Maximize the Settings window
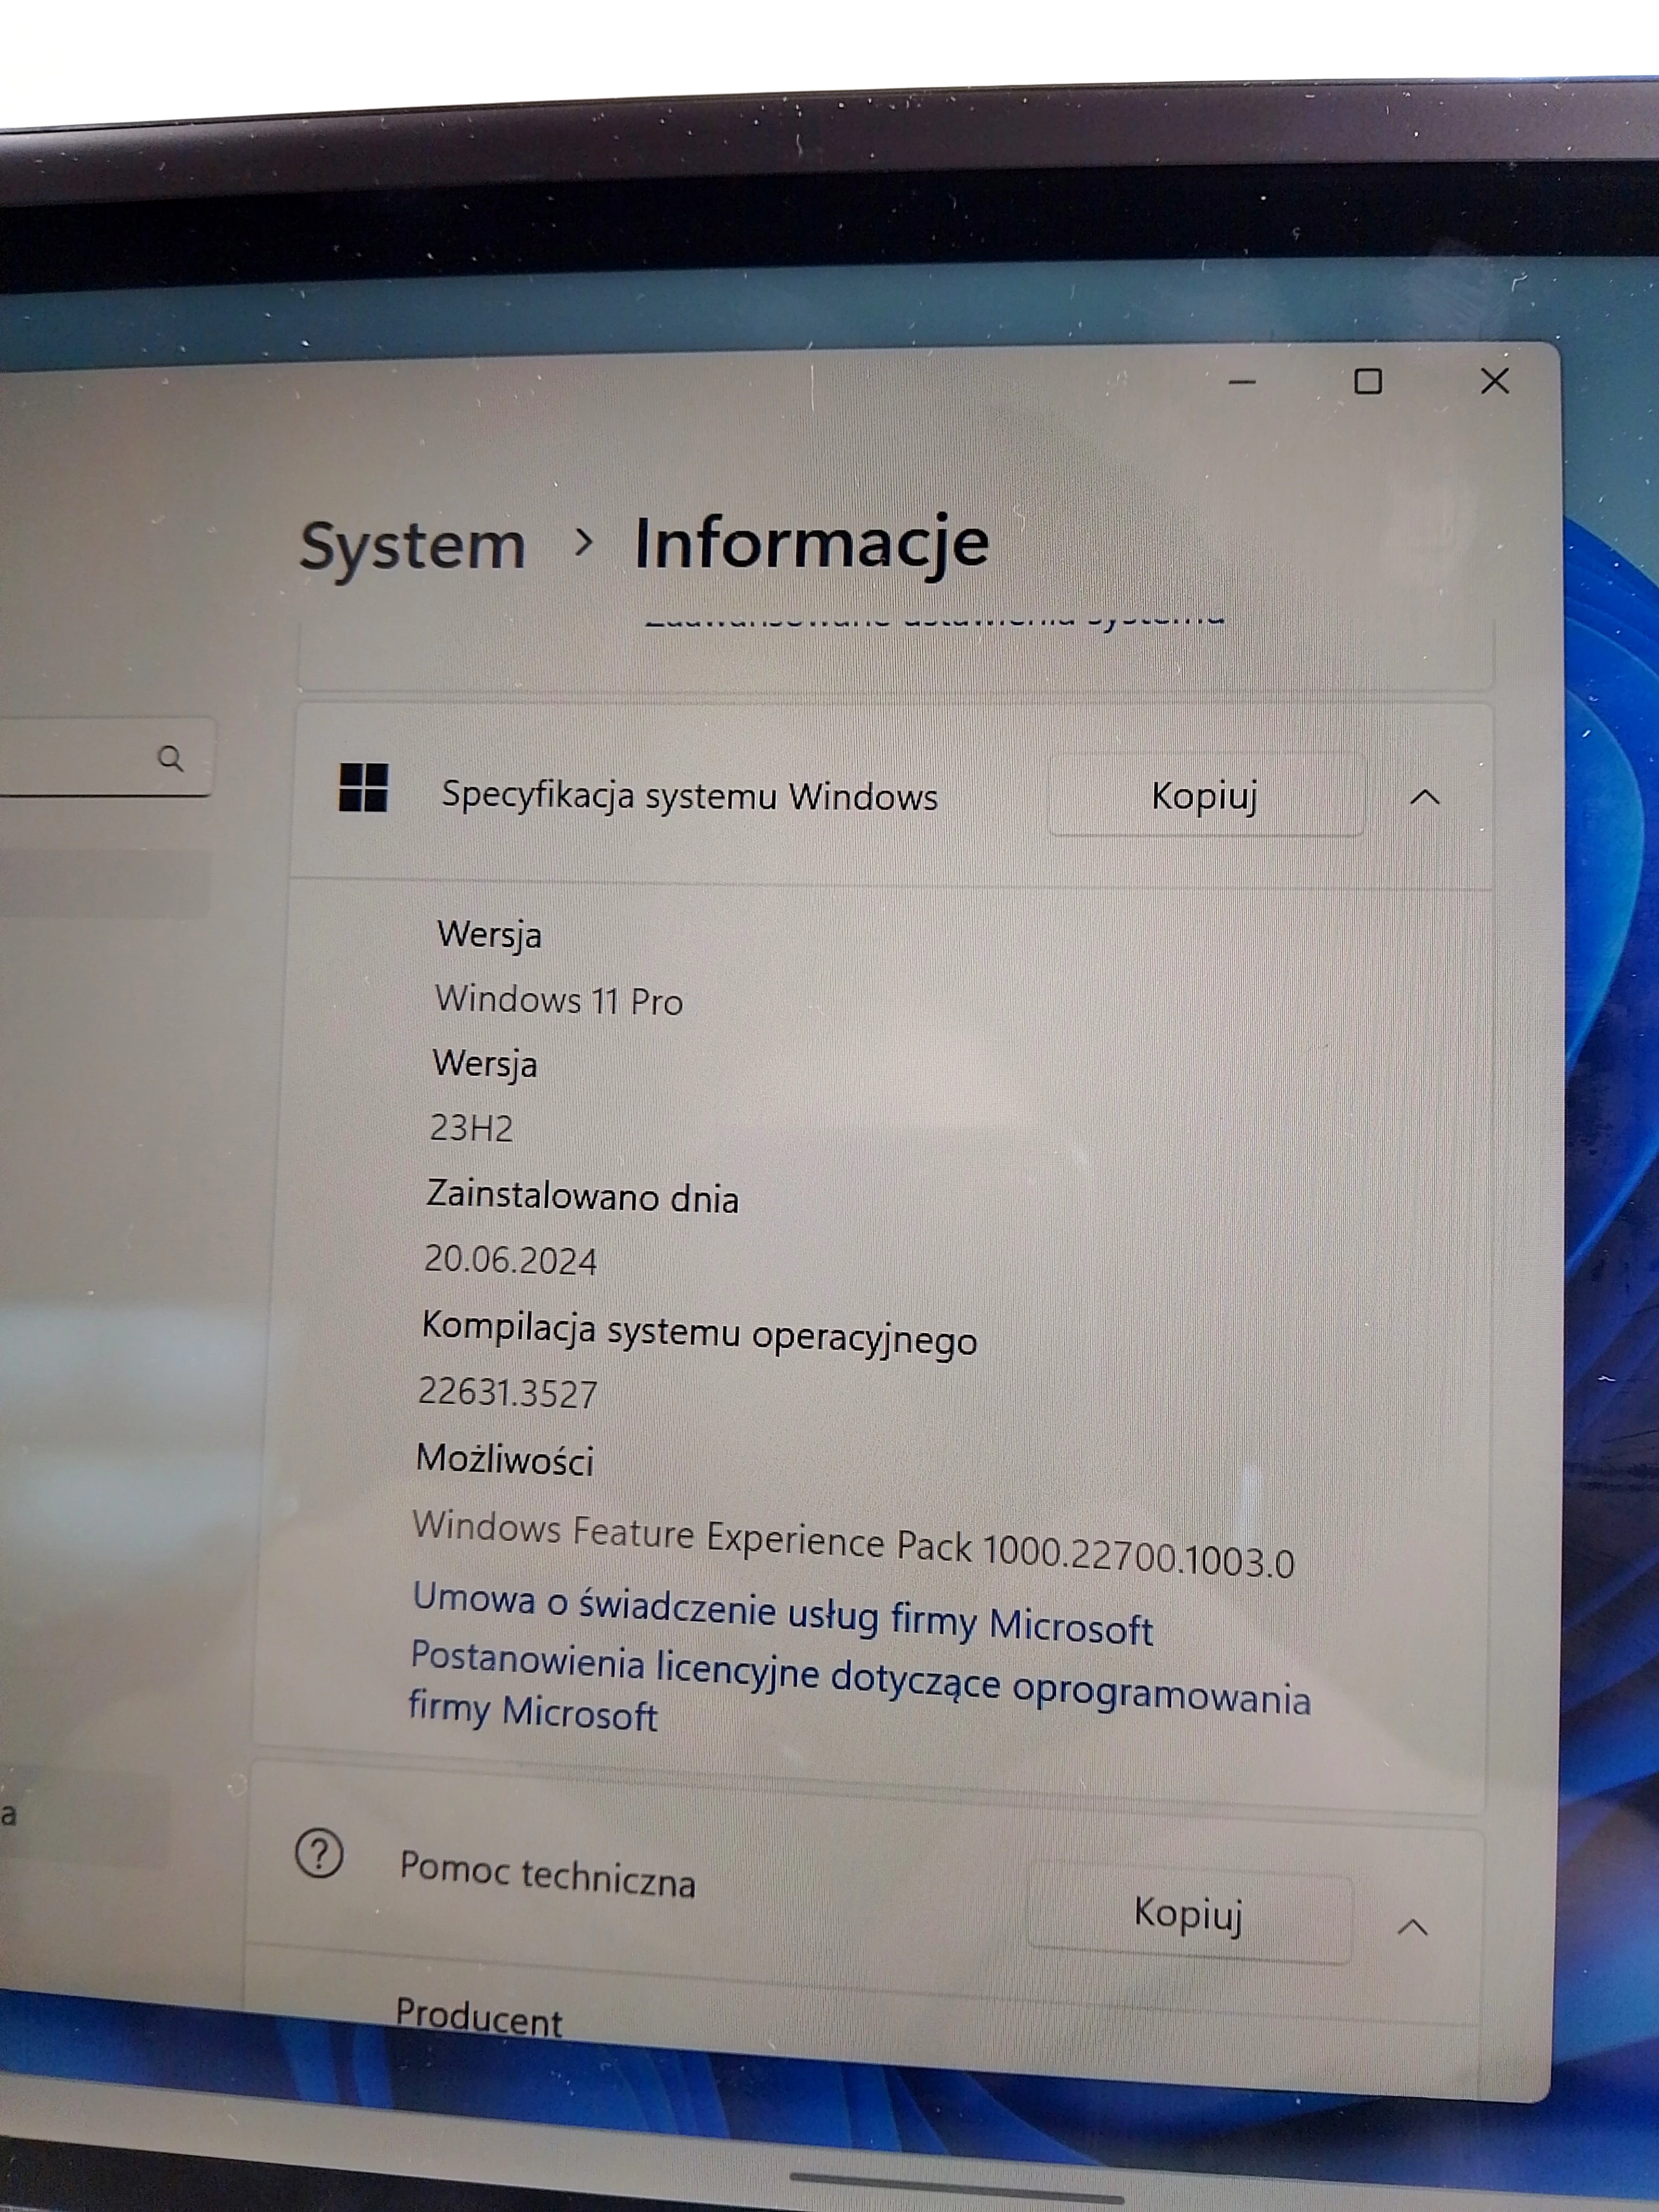Screen dimensions: 1659x2212 1367,381
